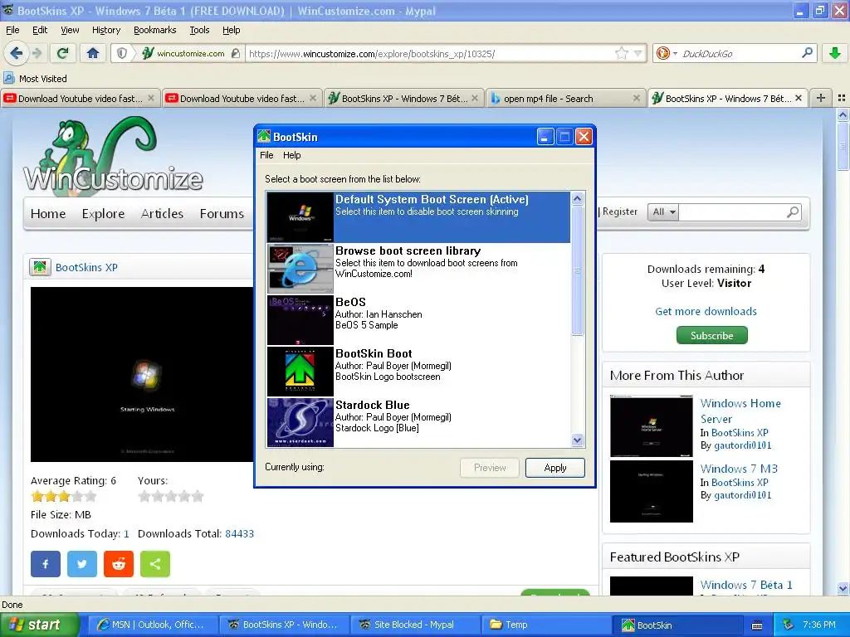This screenshot has width=850, height=637.
Task: Open the Windows 7 M3 link
Action: 739,469
